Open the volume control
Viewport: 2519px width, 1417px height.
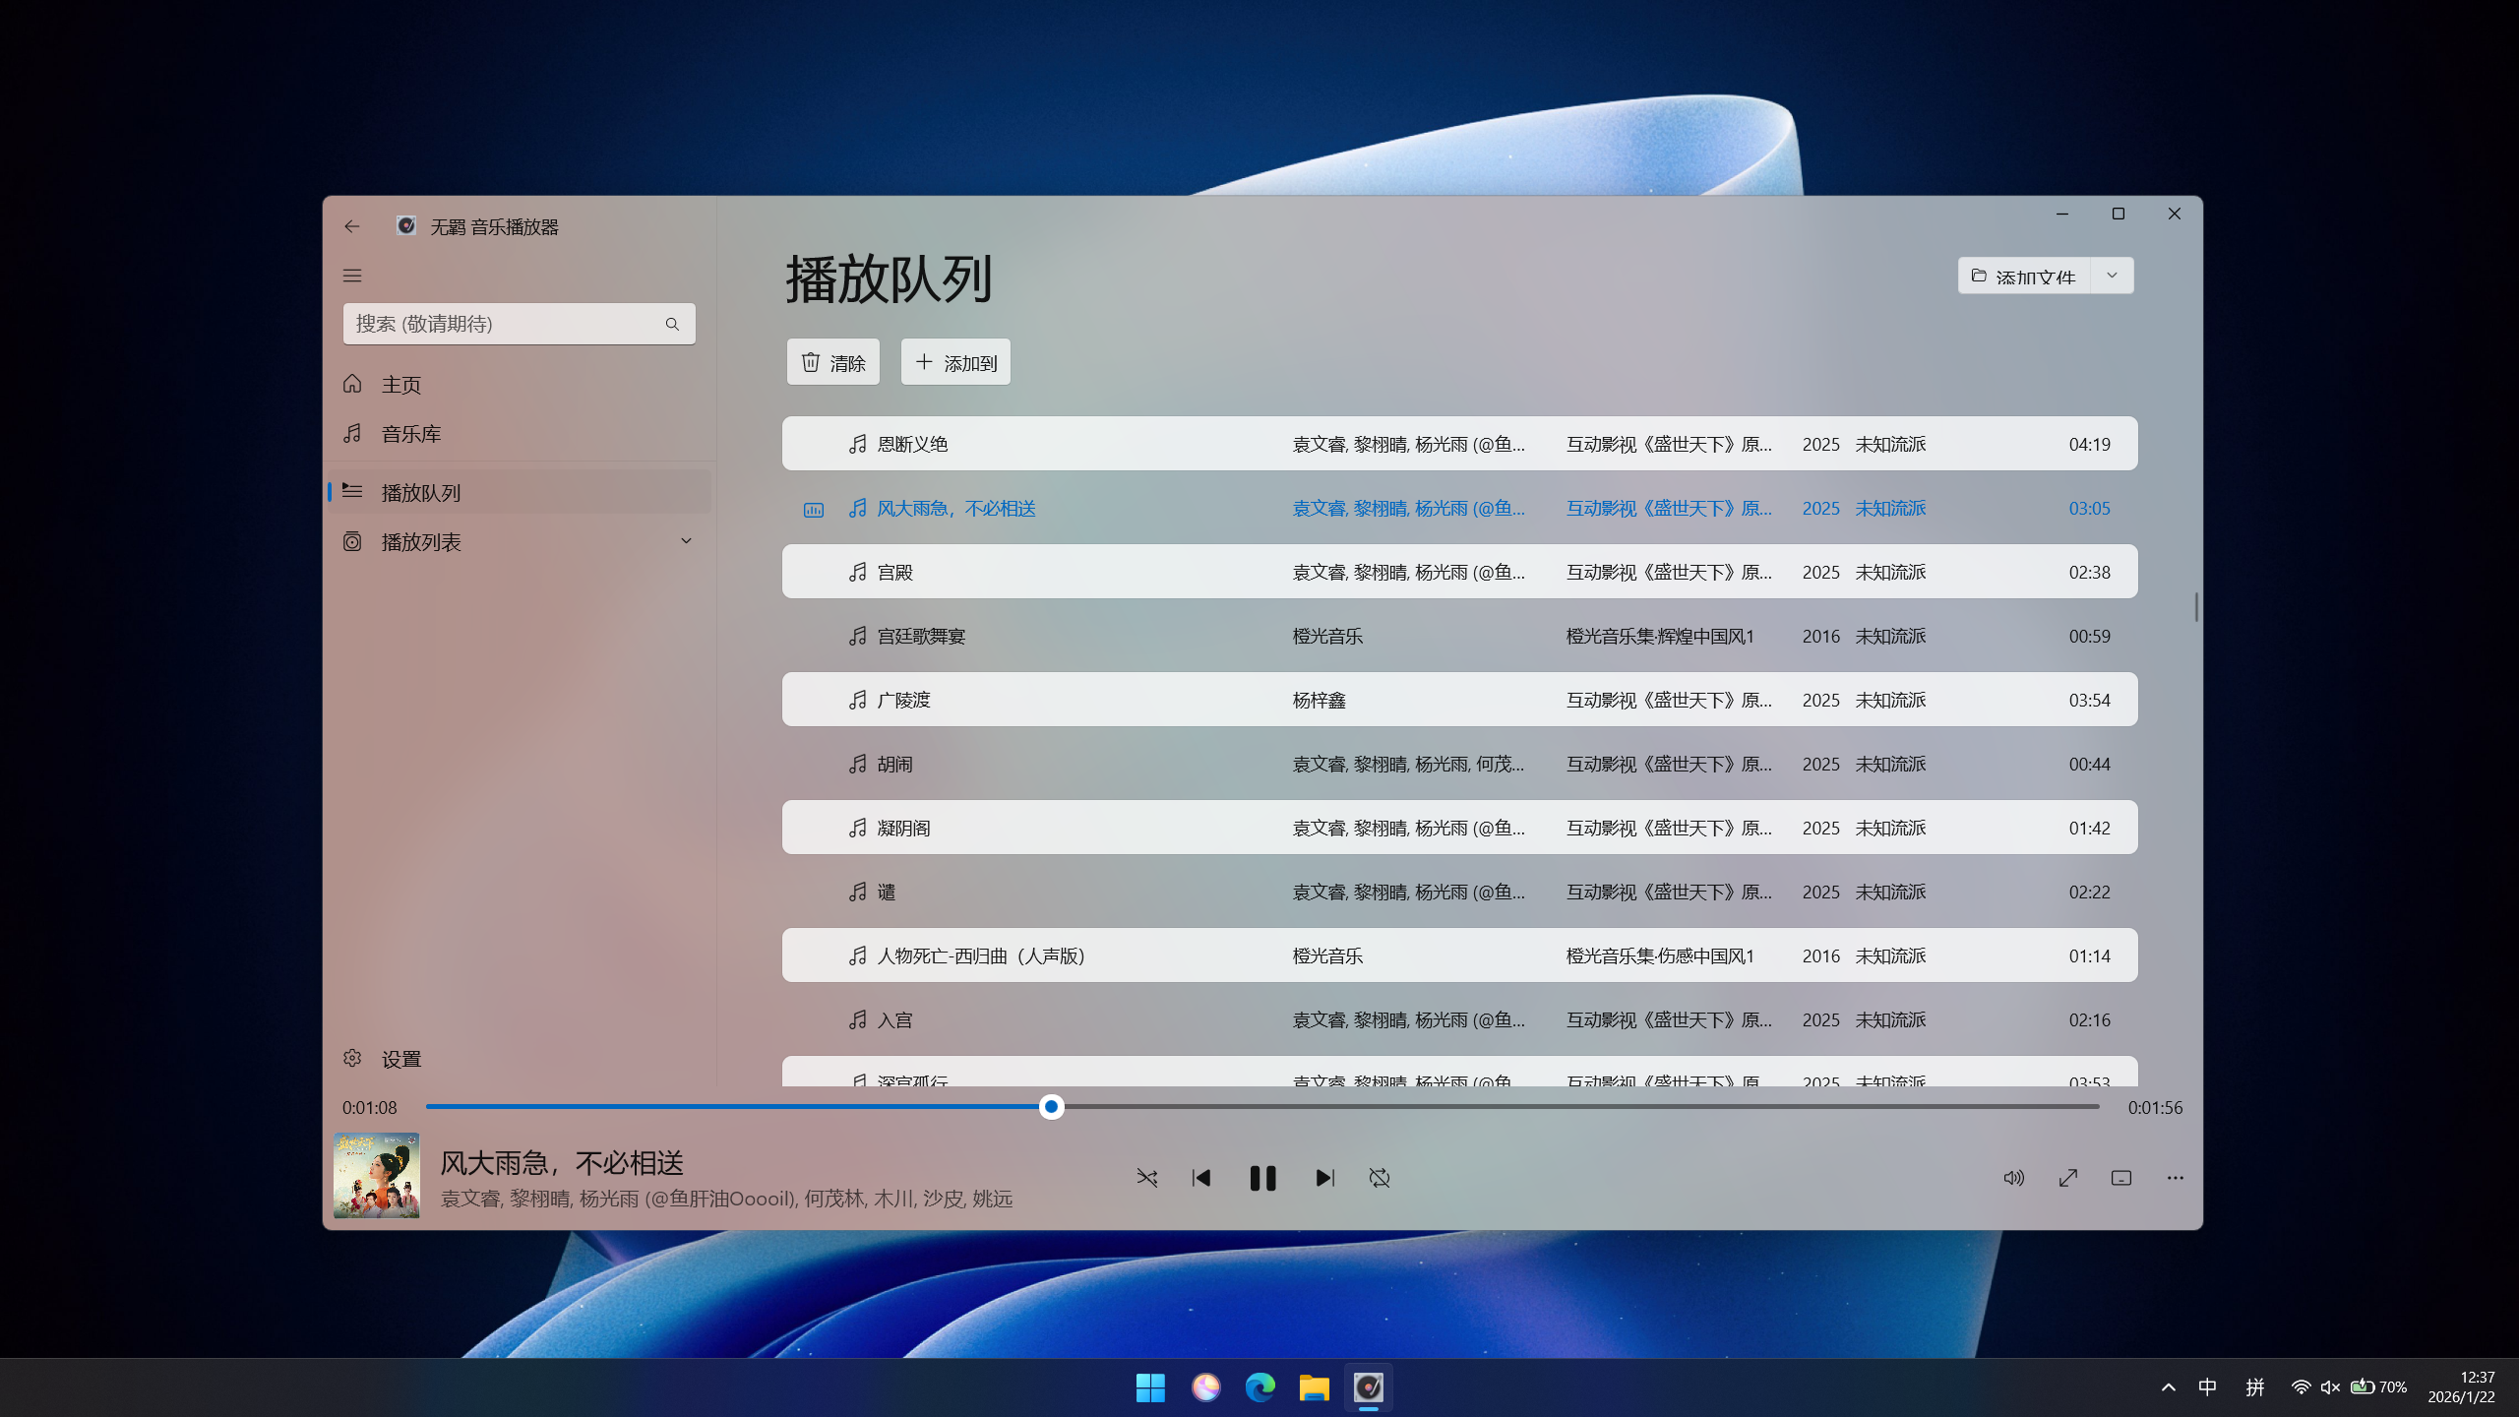coord(2014,1178)
